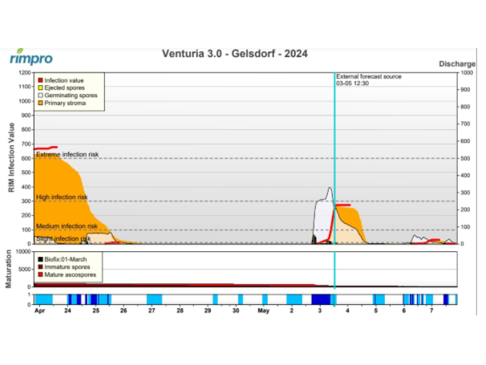Click the orange Primary stroma legend swatch
The width and height of the screenshot is (486, 365).
point(40,103)
